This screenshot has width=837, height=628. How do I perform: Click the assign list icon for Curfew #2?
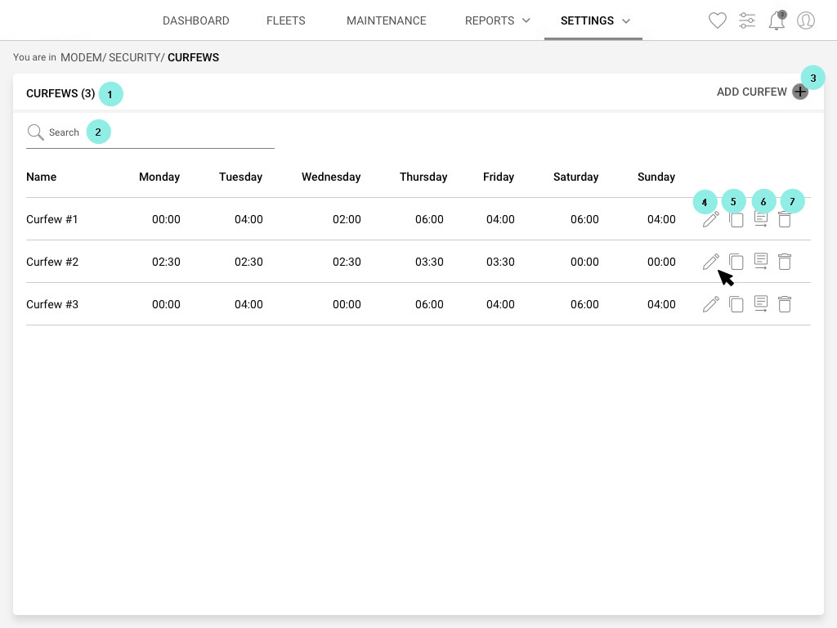[761, 262]
